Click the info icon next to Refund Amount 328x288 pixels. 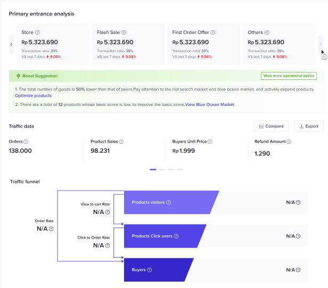click(x=290, y=142)
